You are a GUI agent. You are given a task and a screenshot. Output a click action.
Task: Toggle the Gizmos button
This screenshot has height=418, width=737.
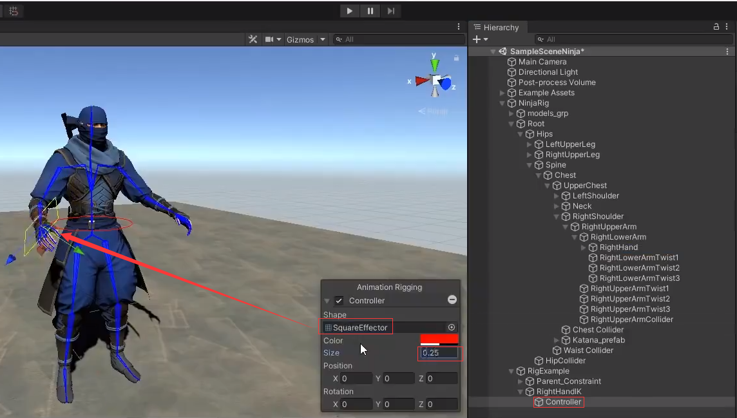[300, 40]
